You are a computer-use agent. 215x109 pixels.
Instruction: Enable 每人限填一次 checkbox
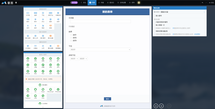155,25
